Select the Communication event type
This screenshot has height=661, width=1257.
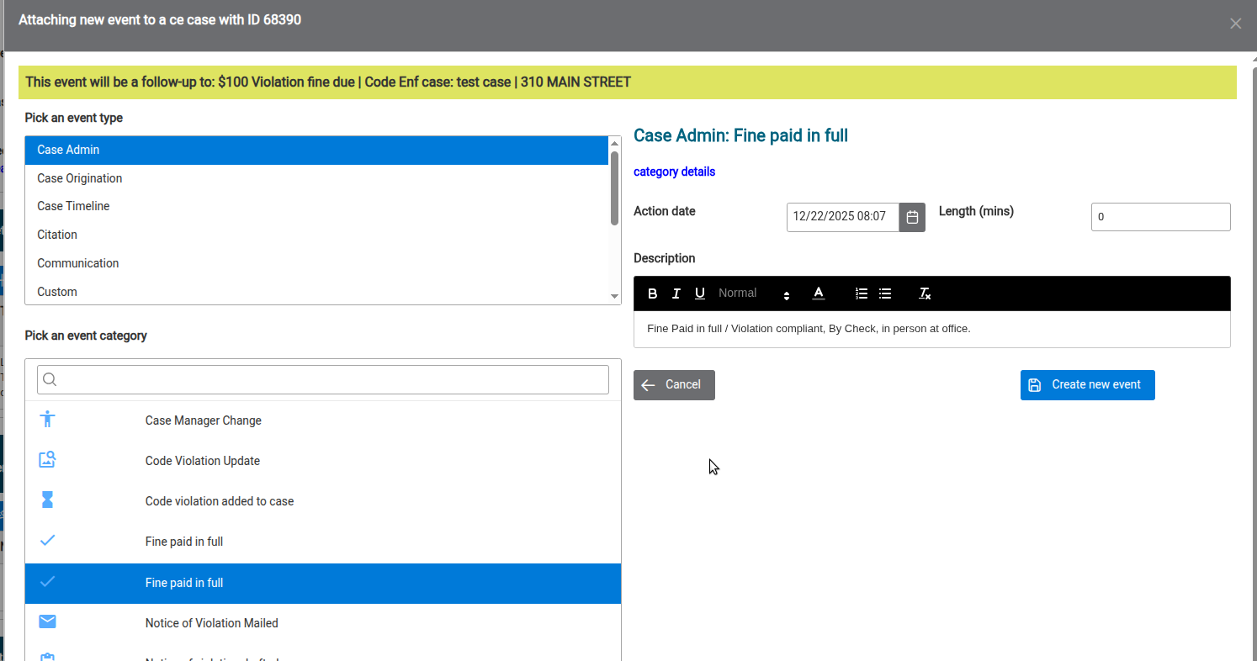tap(317, 263)
